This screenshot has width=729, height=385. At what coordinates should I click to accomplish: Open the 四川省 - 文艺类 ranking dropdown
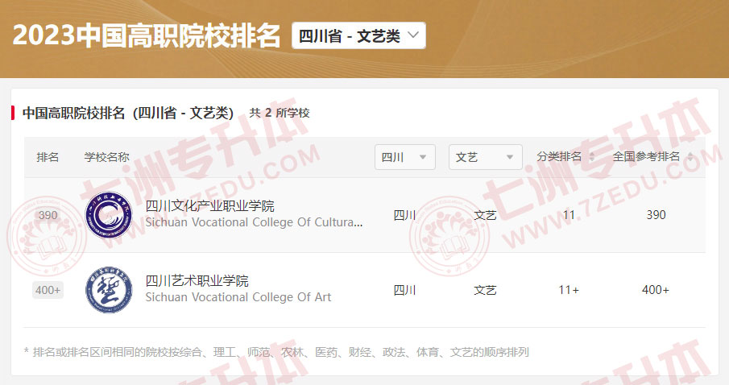pos(358,35)
